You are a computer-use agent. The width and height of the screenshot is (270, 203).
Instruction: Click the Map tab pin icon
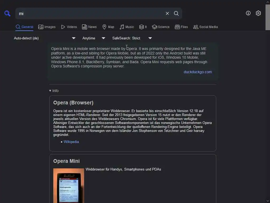click(104, 27)
